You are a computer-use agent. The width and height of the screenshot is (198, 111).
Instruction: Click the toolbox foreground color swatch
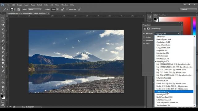2,97
